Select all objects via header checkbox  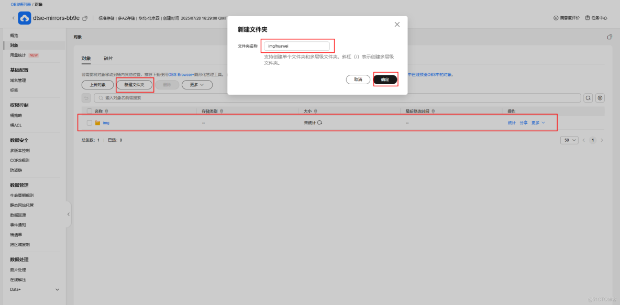tap(89, 111)
